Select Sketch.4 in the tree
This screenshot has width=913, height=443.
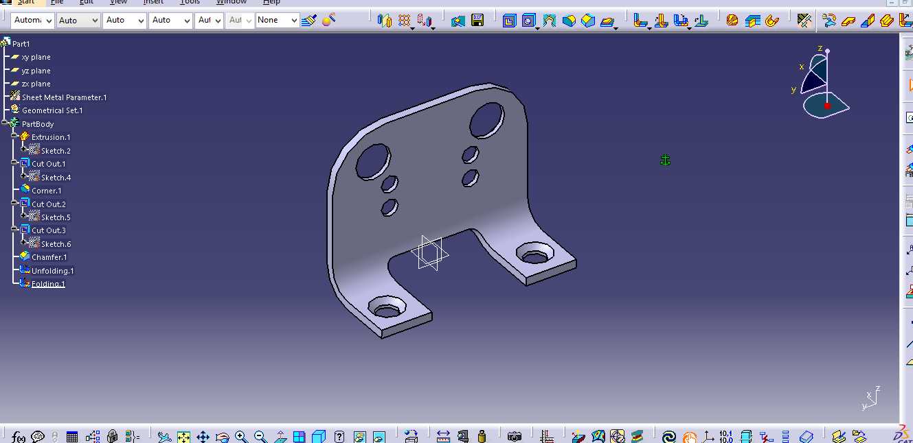click(56, 178)
